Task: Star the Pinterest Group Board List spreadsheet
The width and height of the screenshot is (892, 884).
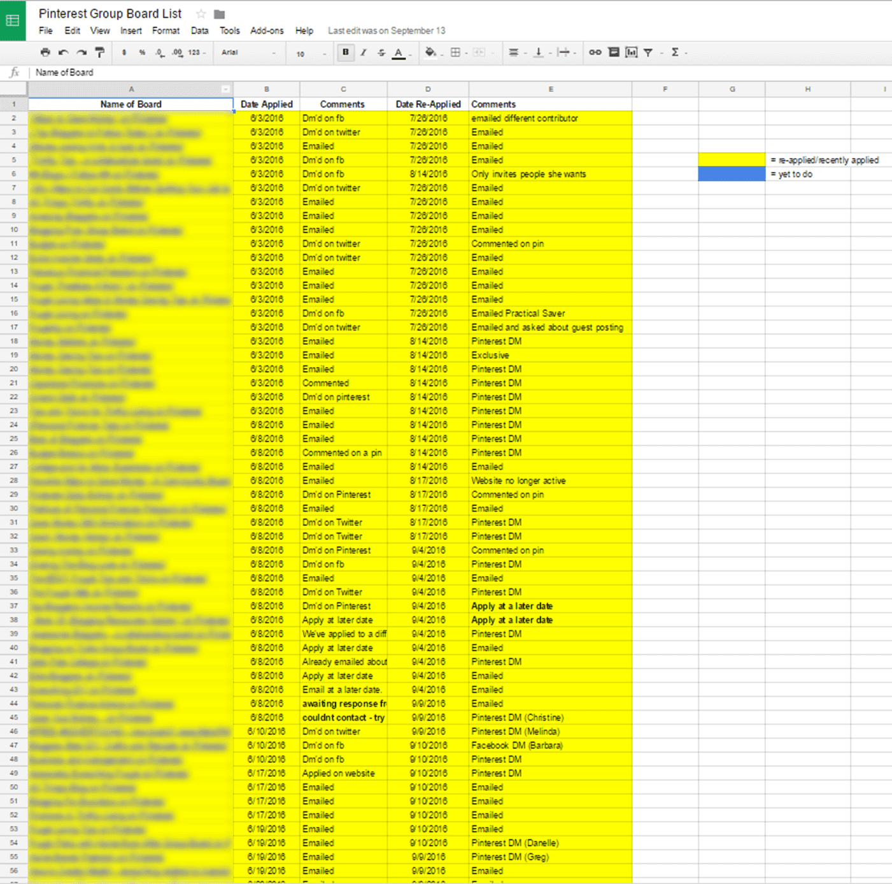Action: coord(201,13)
